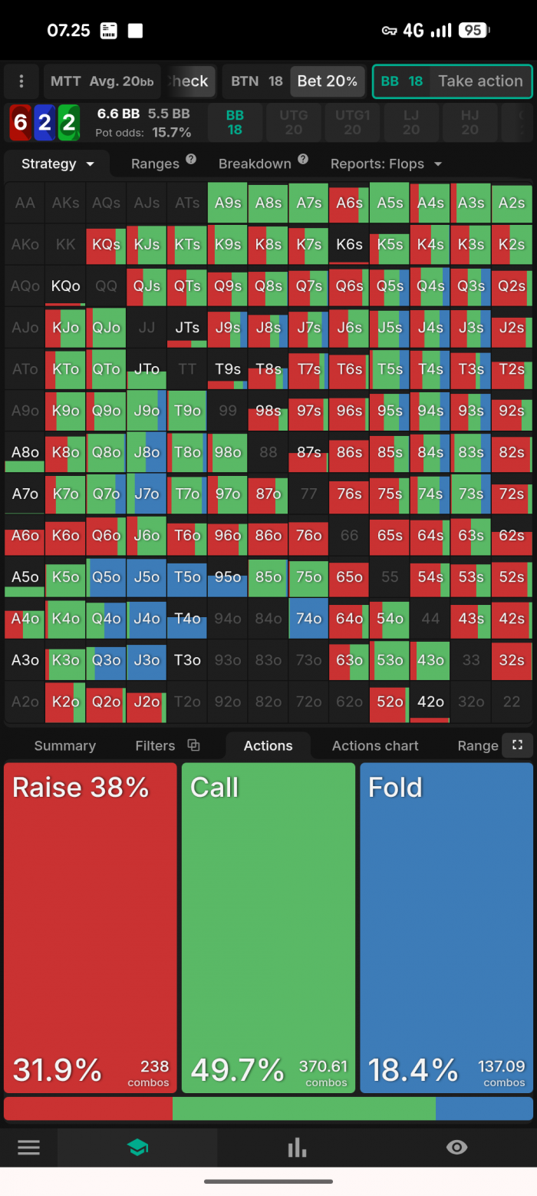Image resolution: width=537 pixels, height=1196 pixels.
Task: Open the bar chart analysis icon
Action: click(x=297, y=1148)
